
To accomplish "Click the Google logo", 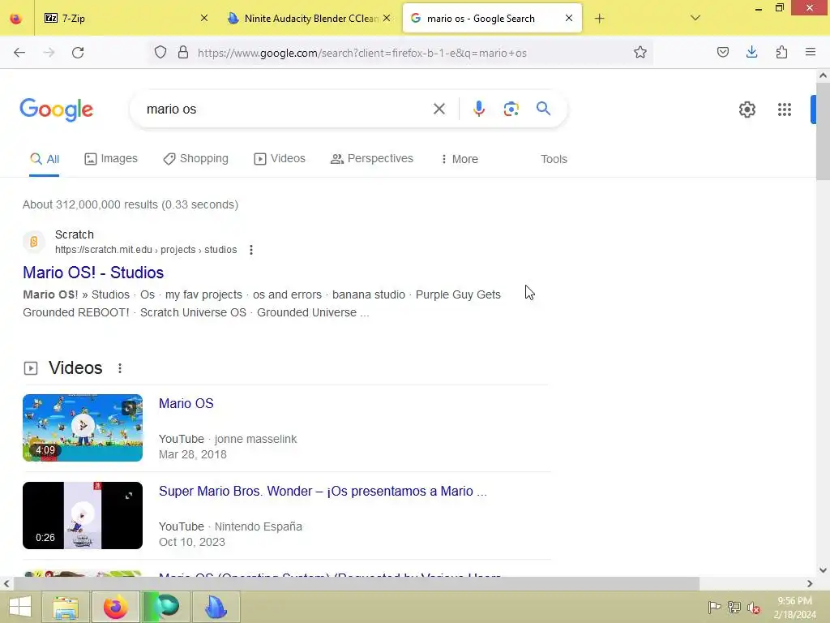I will tap(57, 110).
